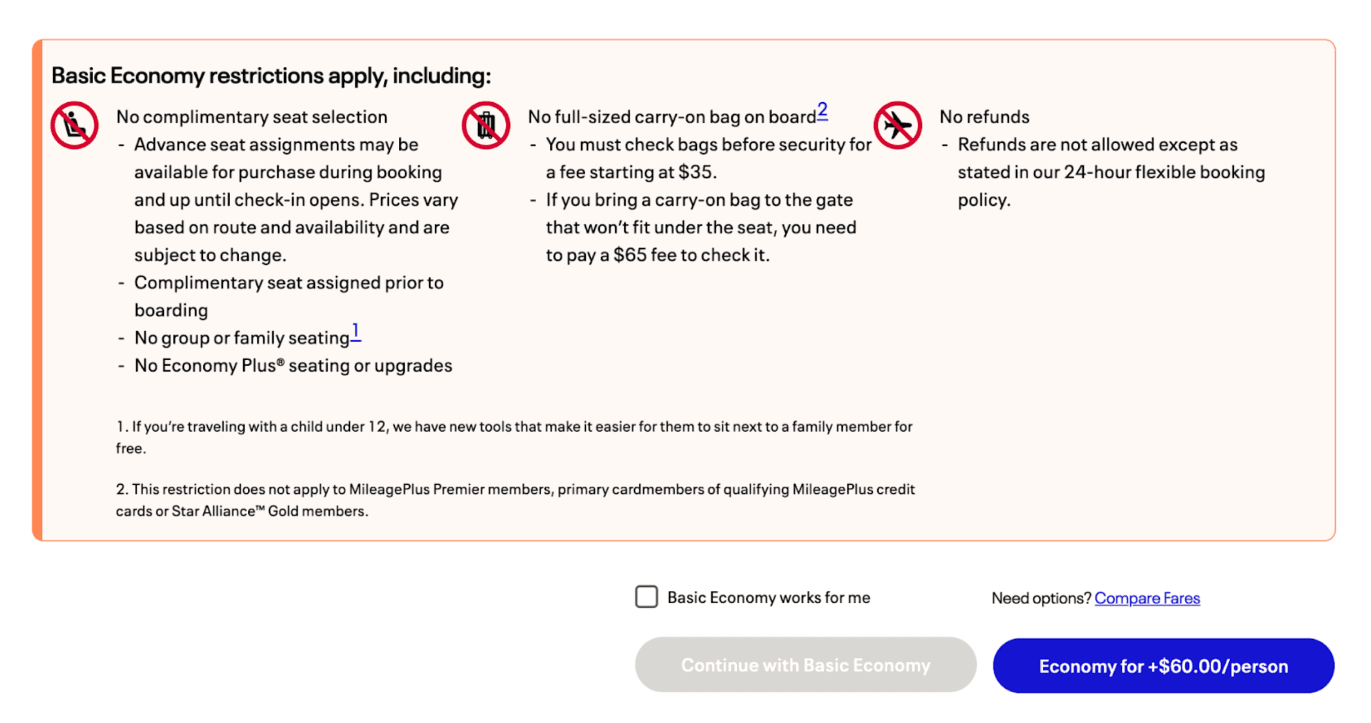Open the Compare Fares link

[x=1147, y=597]
